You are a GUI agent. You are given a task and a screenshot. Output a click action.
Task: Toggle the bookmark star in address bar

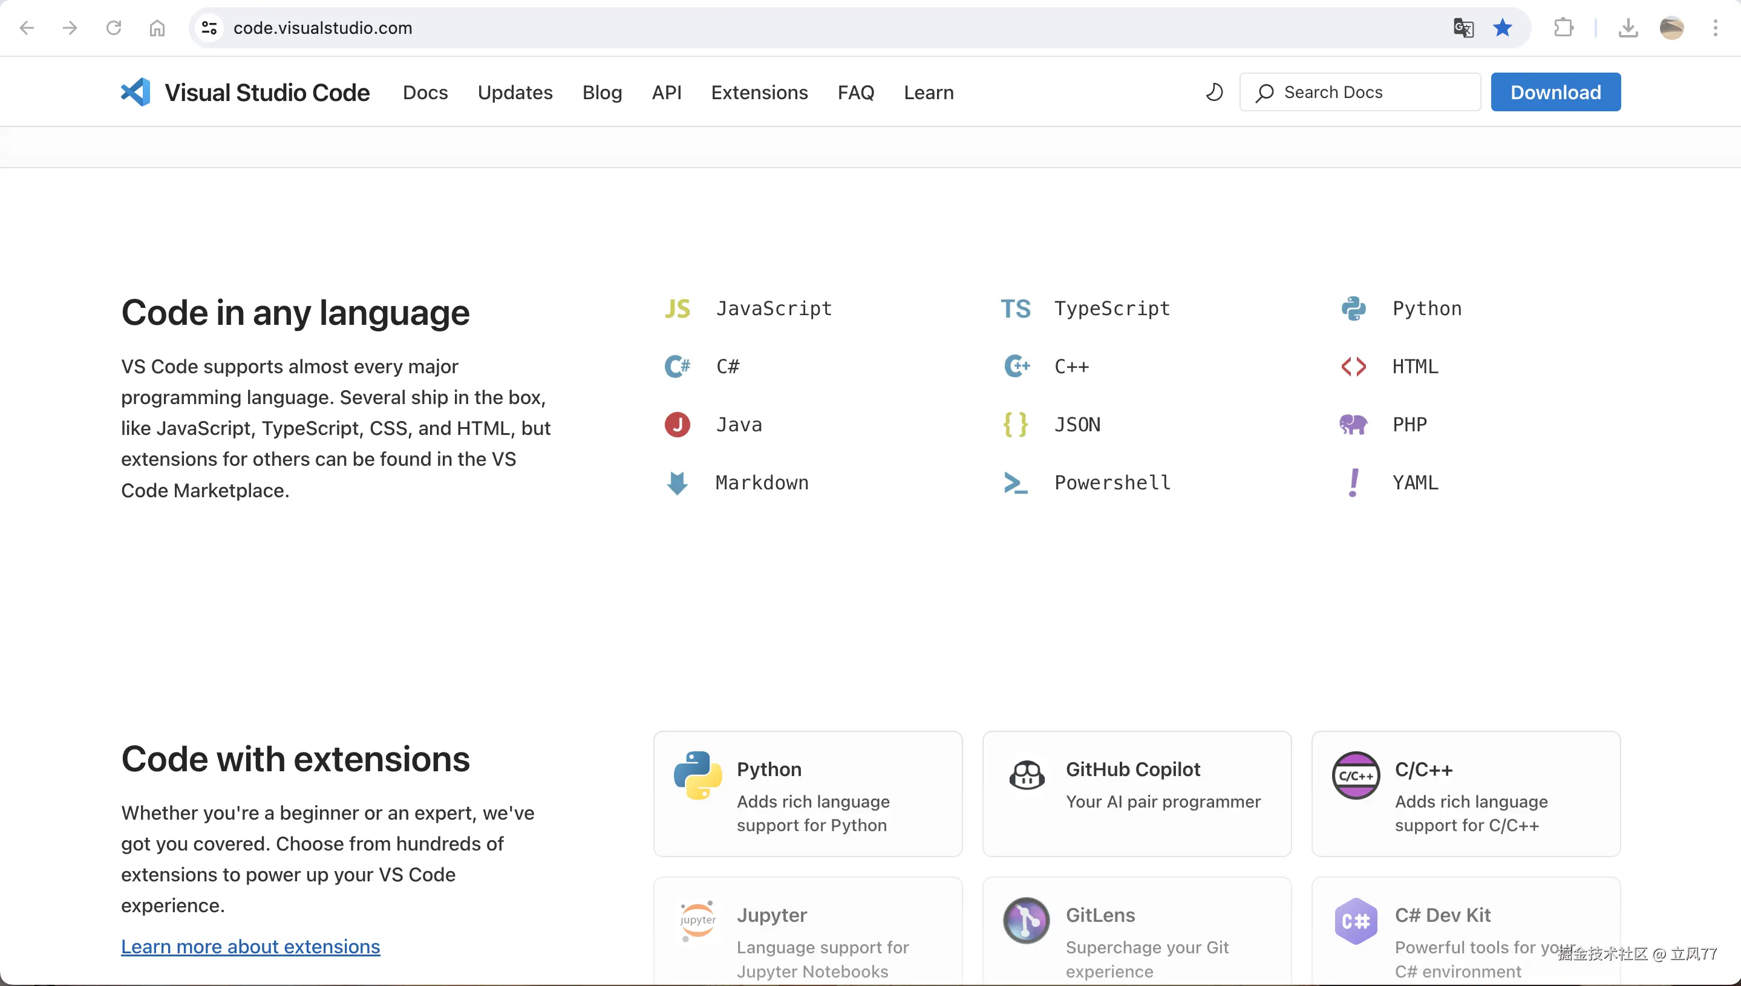(x=1502, y=28)
